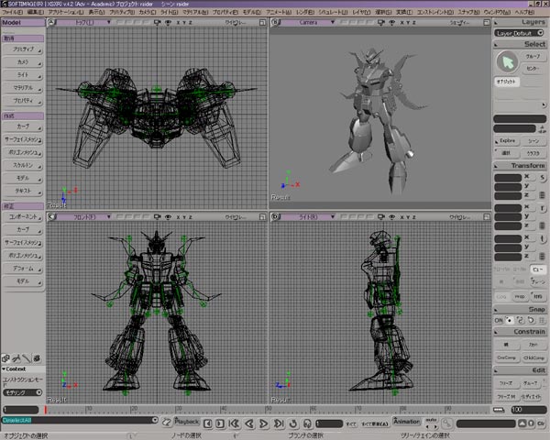The image size is (550, 440).
Task: Open the Top view selector dropdown
Action: tap(84, 22)
